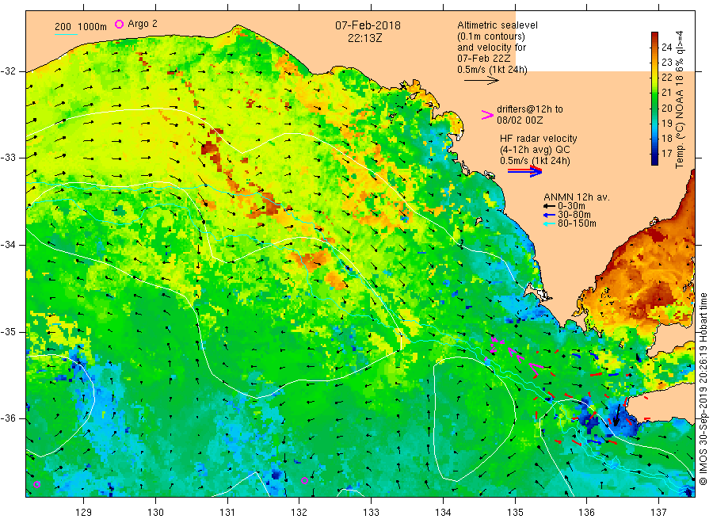
Task: Click the IMOS copyright timestamp text
Action: (x=703, y=389)
